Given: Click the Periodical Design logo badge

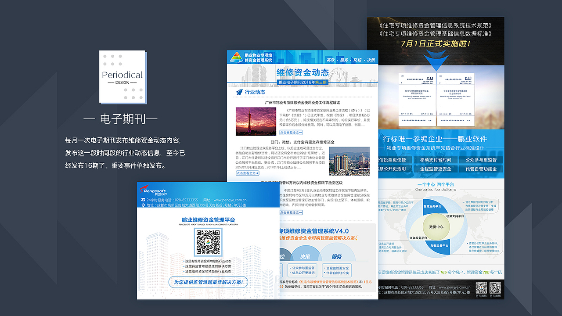Looking at the screenshot, I should (x=123, y=77).
